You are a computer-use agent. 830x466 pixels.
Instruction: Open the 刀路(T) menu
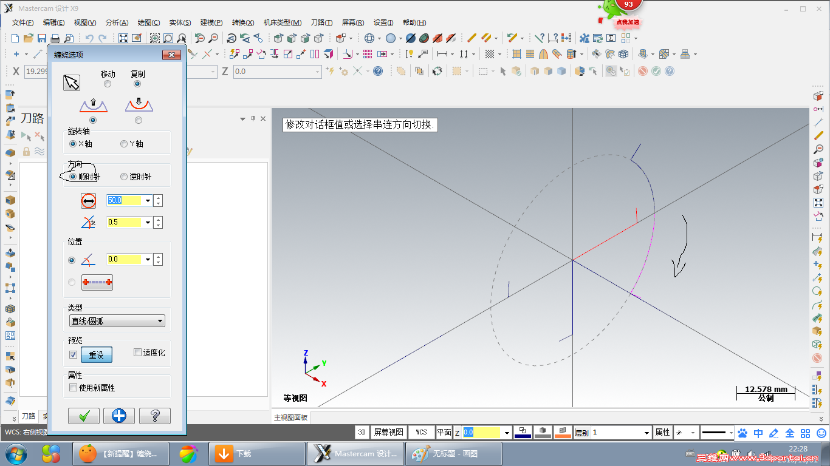(x=322, y=22)
